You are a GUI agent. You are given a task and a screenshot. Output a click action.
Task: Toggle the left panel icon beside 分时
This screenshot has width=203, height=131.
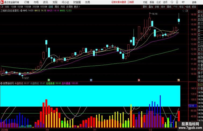click(2, 7)
